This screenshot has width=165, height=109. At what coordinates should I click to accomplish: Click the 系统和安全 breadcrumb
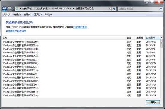coord(42,8)
